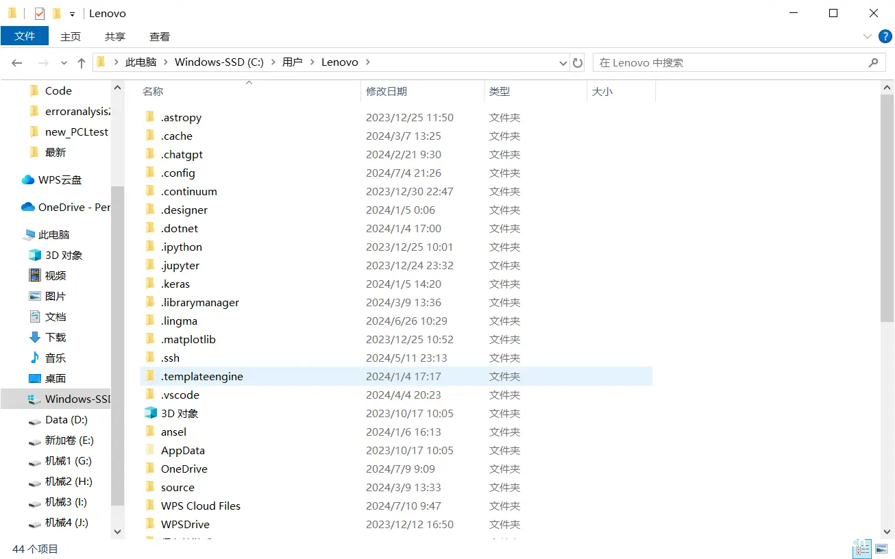Viewport: 895px width, 559px height.
Task: Collapse the ribbon with the chevron
Action: 868,36
